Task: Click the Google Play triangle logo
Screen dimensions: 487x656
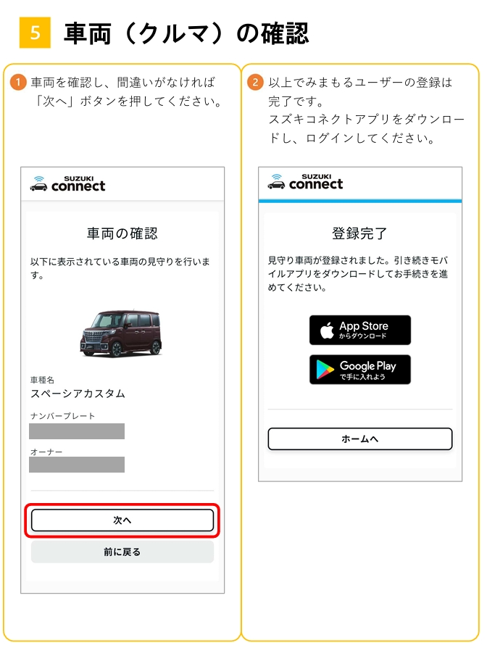Action: pyautogui.click(x=325, y=370)
